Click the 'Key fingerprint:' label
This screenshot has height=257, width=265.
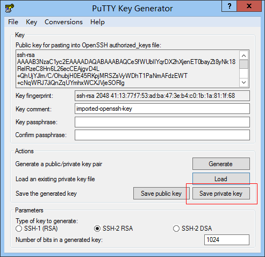point(34,96)
